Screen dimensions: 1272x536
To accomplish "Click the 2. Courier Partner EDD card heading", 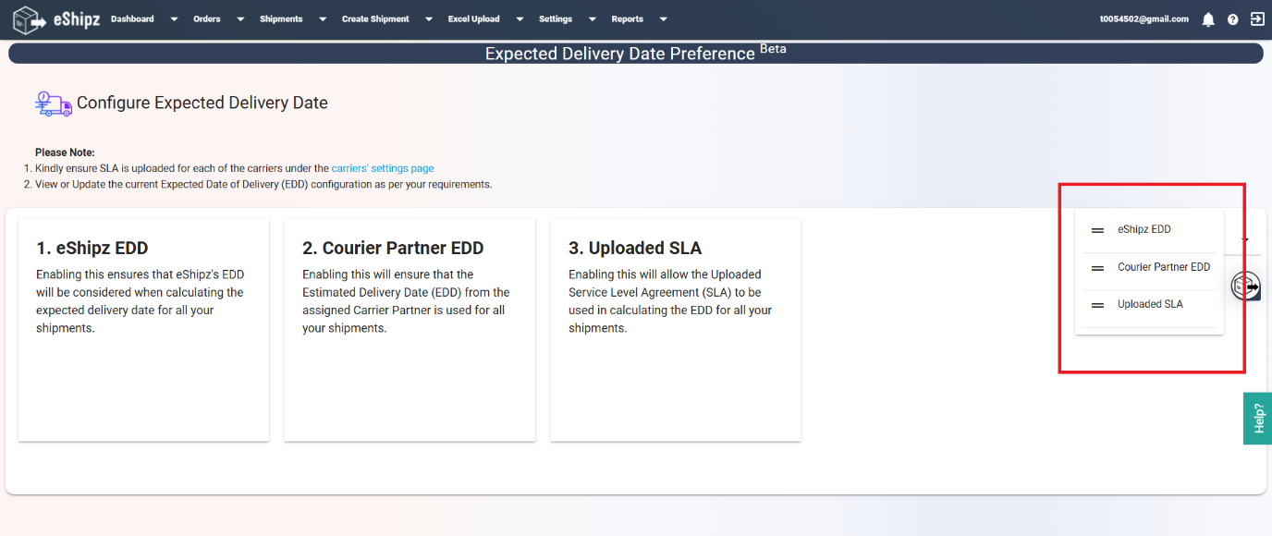I will pyautogui.click(x=393, y=248).
